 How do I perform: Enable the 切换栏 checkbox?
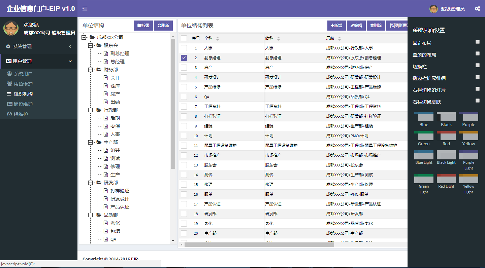478,65
